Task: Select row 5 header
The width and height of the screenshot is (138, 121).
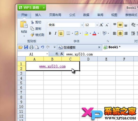Action: (x=22, y=83)
